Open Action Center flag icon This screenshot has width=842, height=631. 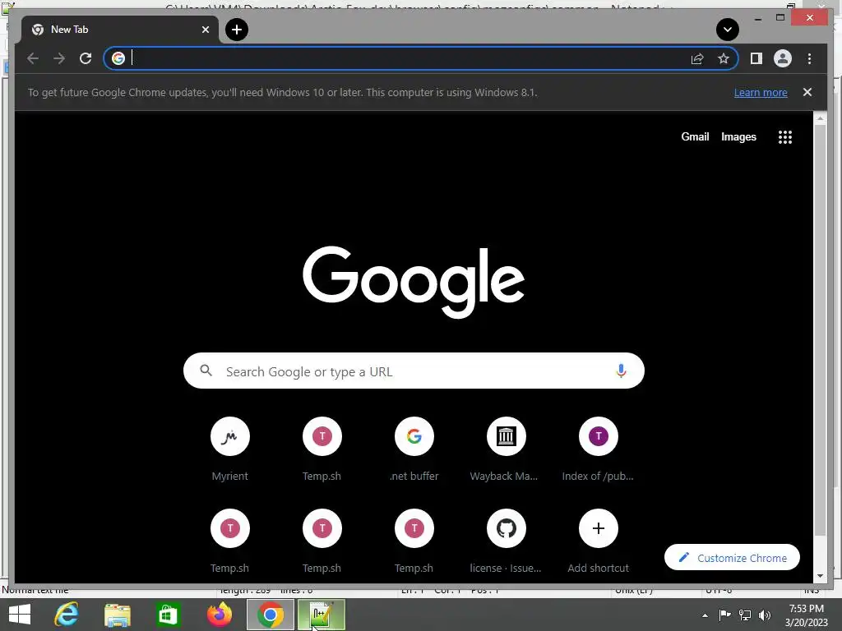724,615
